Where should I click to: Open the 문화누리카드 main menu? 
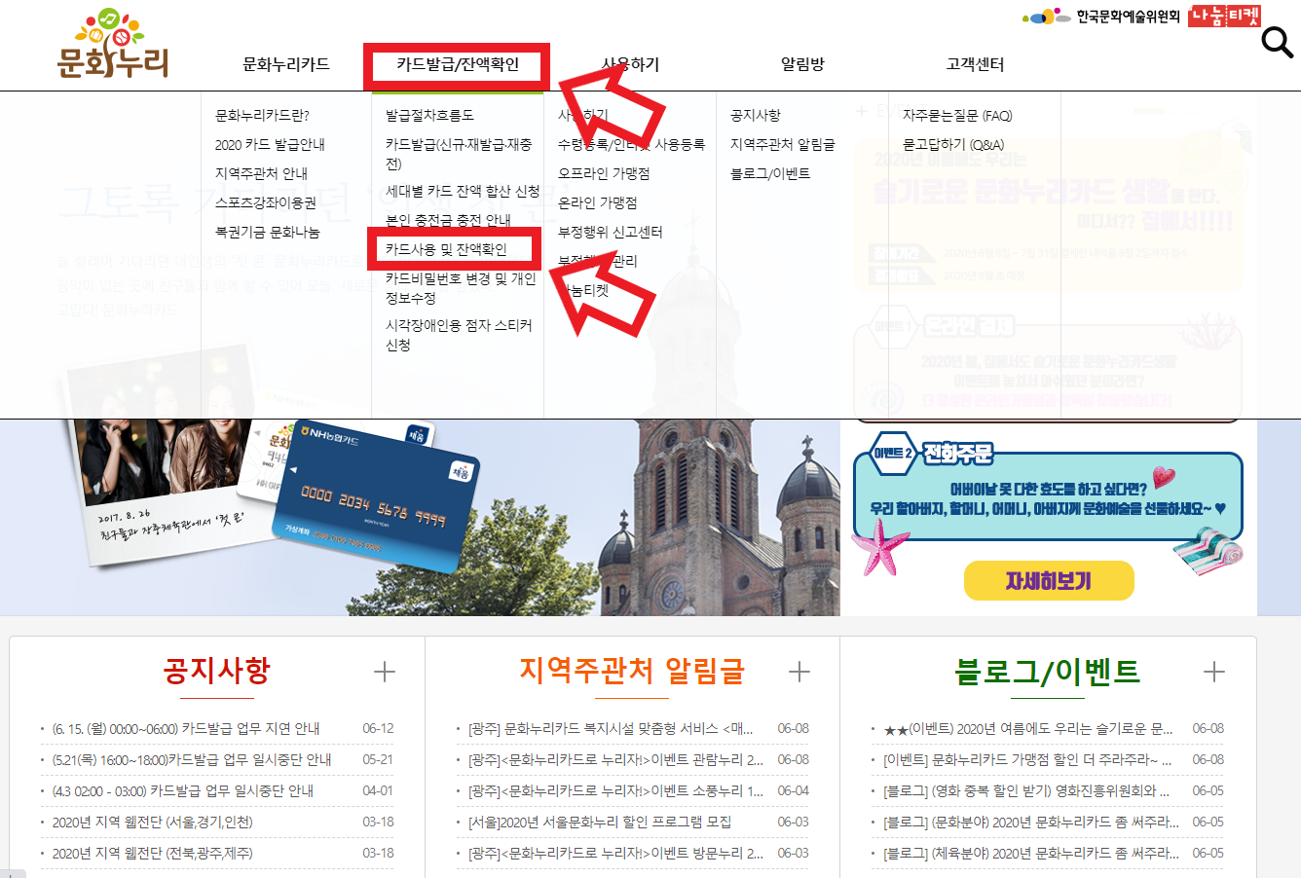pos(286,64)
